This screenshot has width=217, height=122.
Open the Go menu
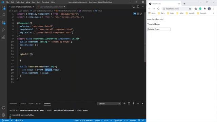(33, 2)
